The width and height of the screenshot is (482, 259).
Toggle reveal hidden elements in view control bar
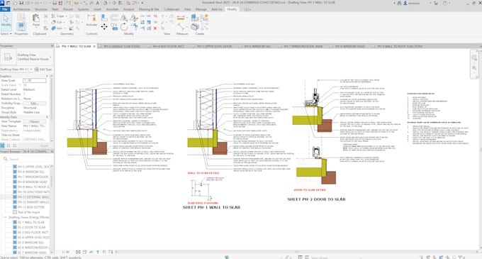click(98, 252)
